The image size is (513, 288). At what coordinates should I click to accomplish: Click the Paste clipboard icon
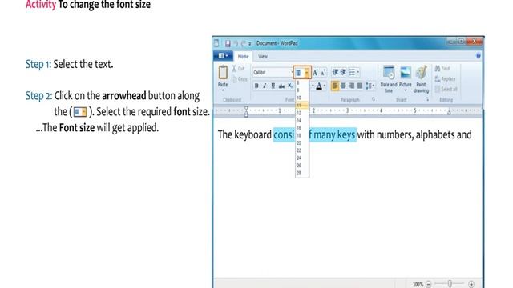pos(223,72)
